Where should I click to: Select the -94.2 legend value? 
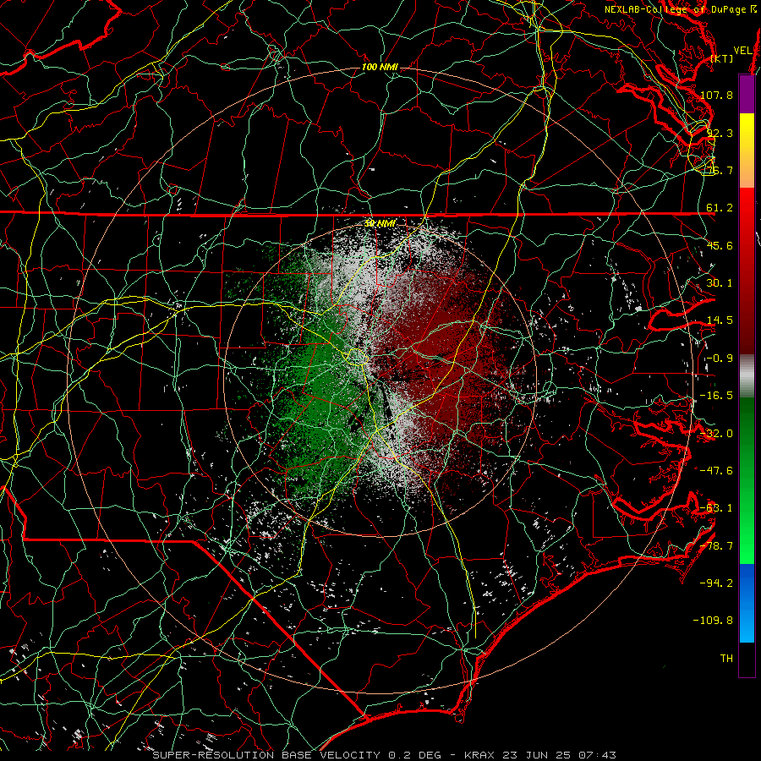click(x=716, y=583)
